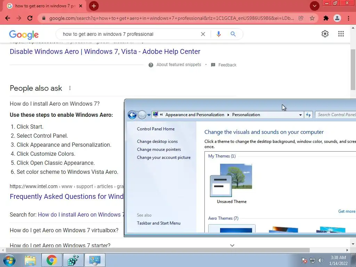Open Windows Explorer from taskbar
This screenshot has height=267, width=356.
coord(30,260)
